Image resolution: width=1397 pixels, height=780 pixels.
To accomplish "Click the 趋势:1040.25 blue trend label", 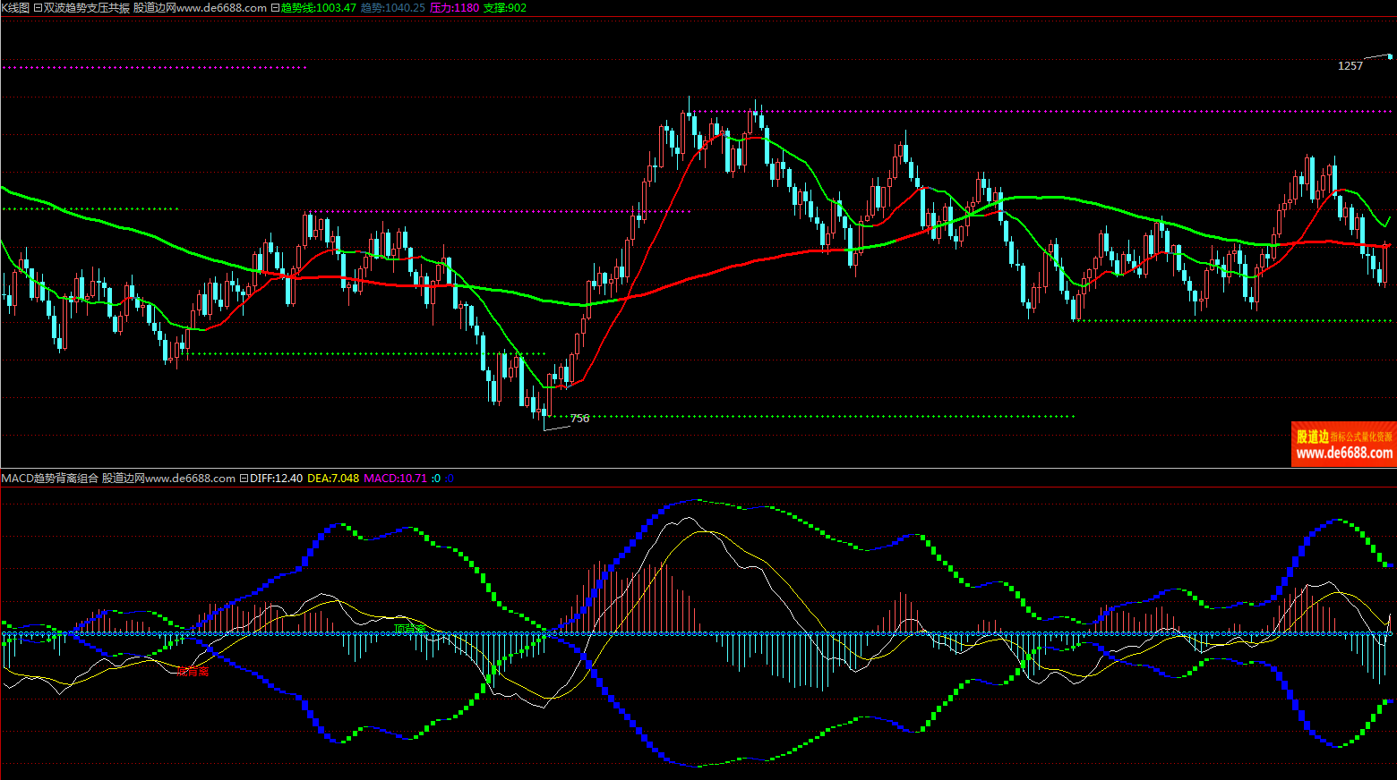I will pyautogui.click(x=392, y=8).
